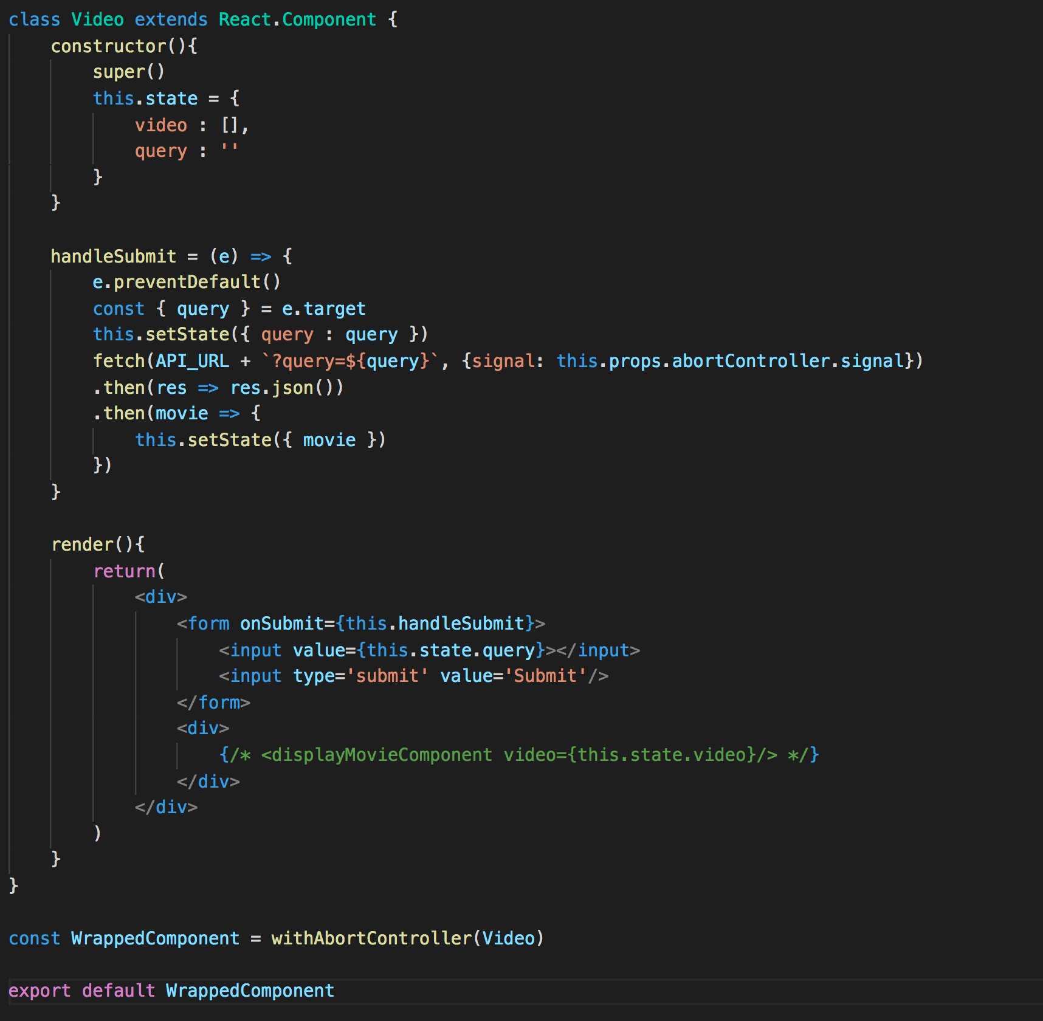Viewport: 1043px width, 1021px height.
Task: Click the commented 'displayMovieComponent' text
Action: [x=382, y=755]
